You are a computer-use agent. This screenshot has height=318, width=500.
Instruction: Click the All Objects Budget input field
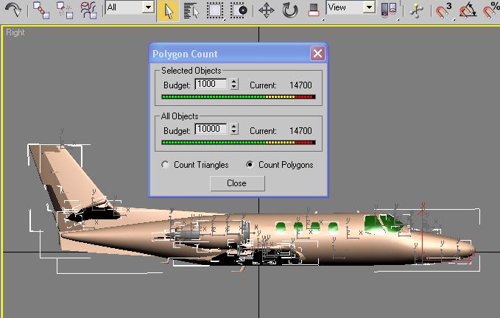pos(211,130)
